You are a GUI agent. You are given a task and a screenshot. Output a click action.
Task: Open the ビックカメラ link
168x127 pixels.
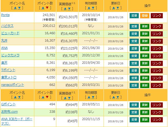click(x=10, y=55)
